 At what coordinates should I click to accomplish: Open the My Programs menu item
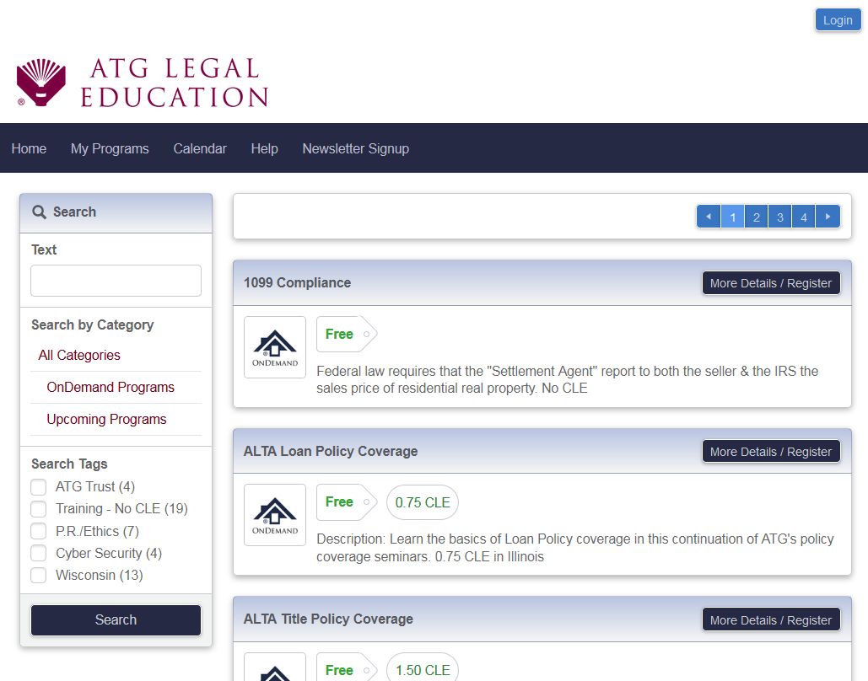tap(110, 148)
